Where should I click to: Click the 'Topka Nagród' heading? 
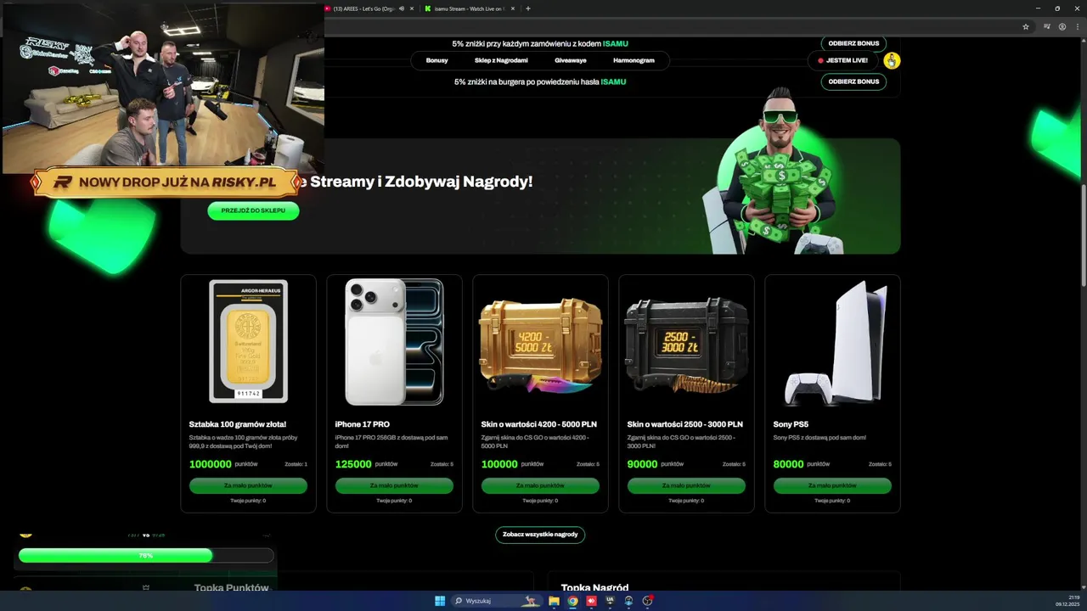(594, 587)
